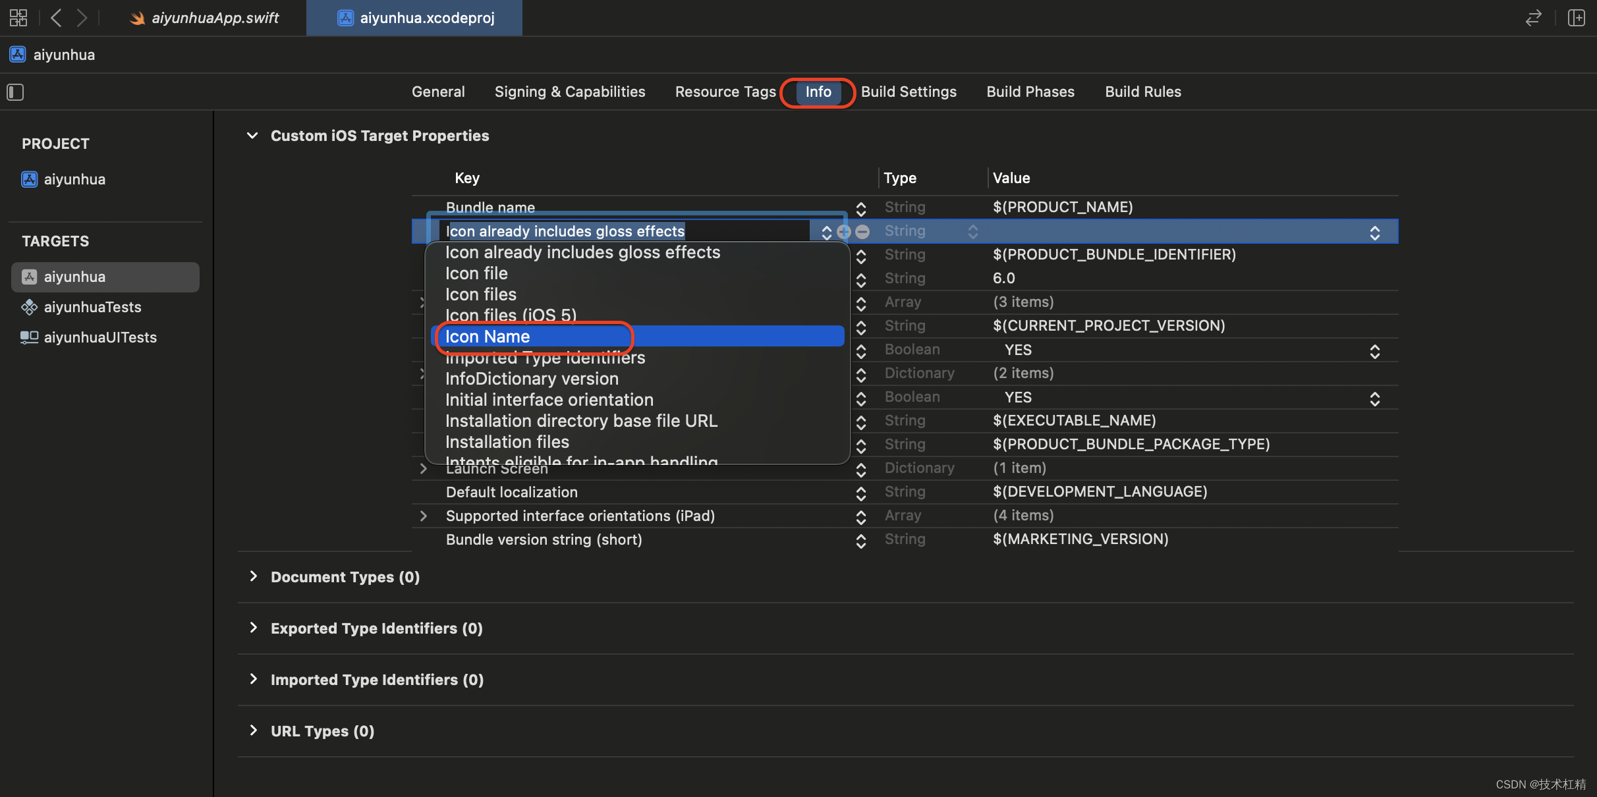Open key stepper for Bundle name row
The height and width of the screenshot is (797, 1597).
pos(861,209)
